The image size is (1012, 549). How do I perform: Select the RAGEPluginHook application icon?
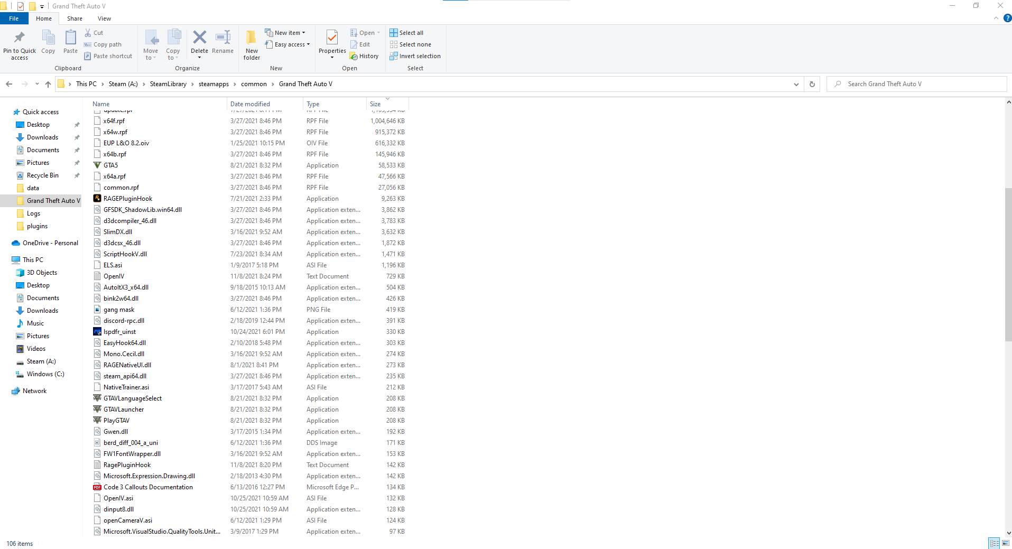(97, 199)
